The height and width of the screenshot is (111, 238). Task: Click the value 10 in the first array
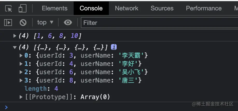(x=74, y=36)
